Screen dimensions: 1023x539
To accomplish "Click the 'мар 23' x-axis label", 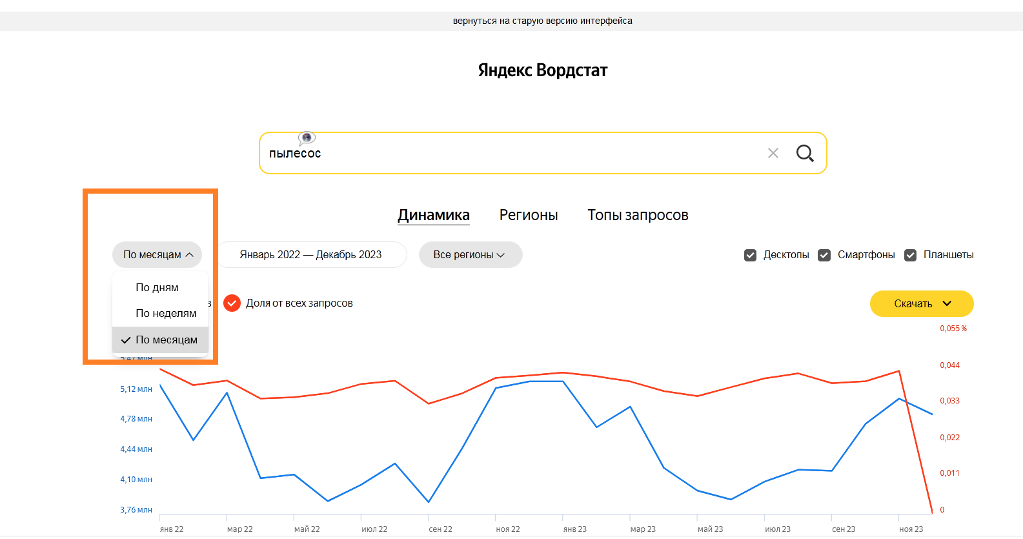I will point(643,529).
